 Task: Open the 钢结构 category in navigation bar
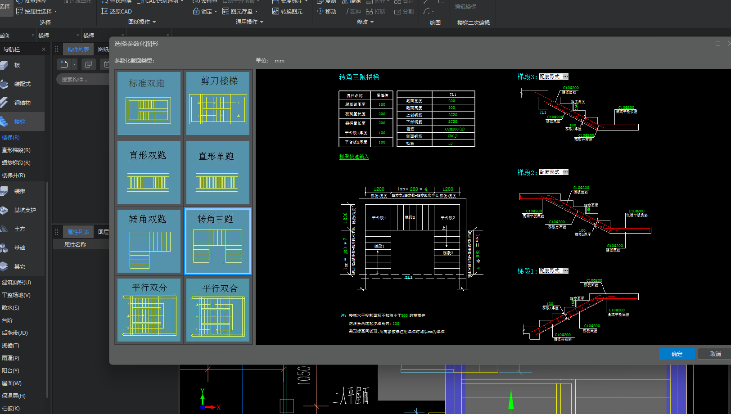pyautogui.click(x=22, y=103)
